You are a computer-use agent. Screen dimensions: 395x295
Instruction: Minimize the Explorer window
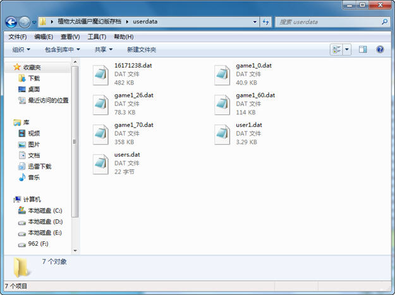pos(349,5)
